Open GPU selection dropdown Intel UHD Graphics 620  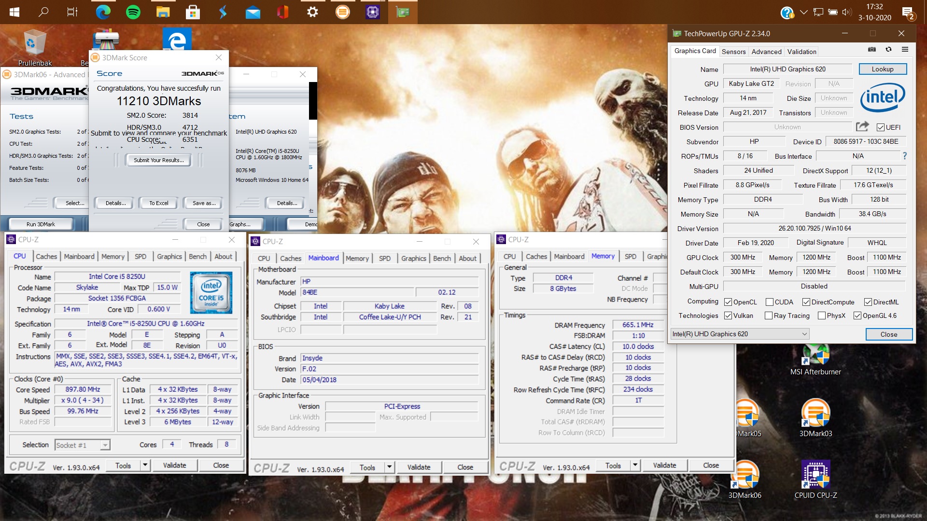[740, 334]
